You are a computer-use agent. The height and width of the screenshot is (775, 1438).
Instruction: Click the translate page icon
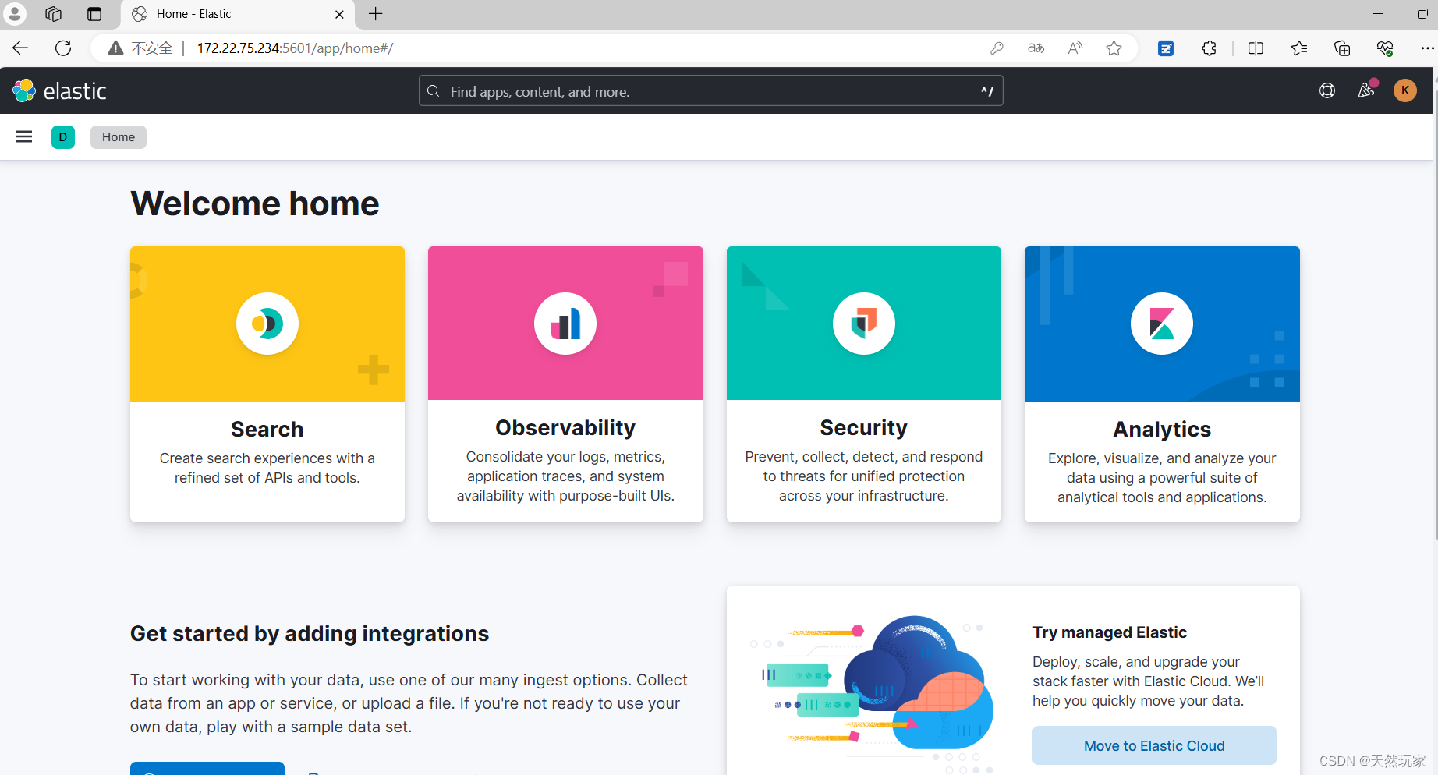pos(1036,48)
